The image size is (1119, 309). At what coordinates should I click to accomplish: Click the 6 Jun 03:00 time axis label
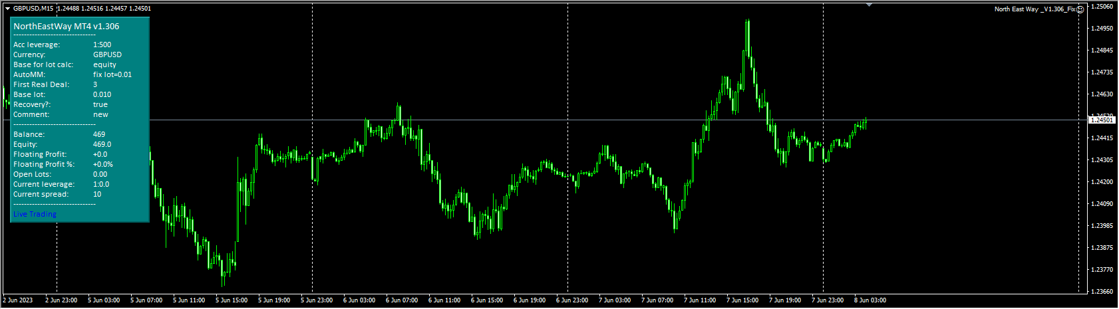point(359,300)
